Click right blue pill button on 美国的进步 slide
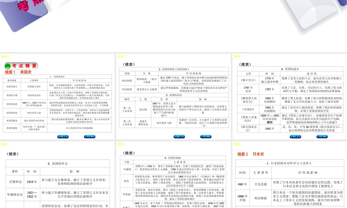 coord(322,137)
